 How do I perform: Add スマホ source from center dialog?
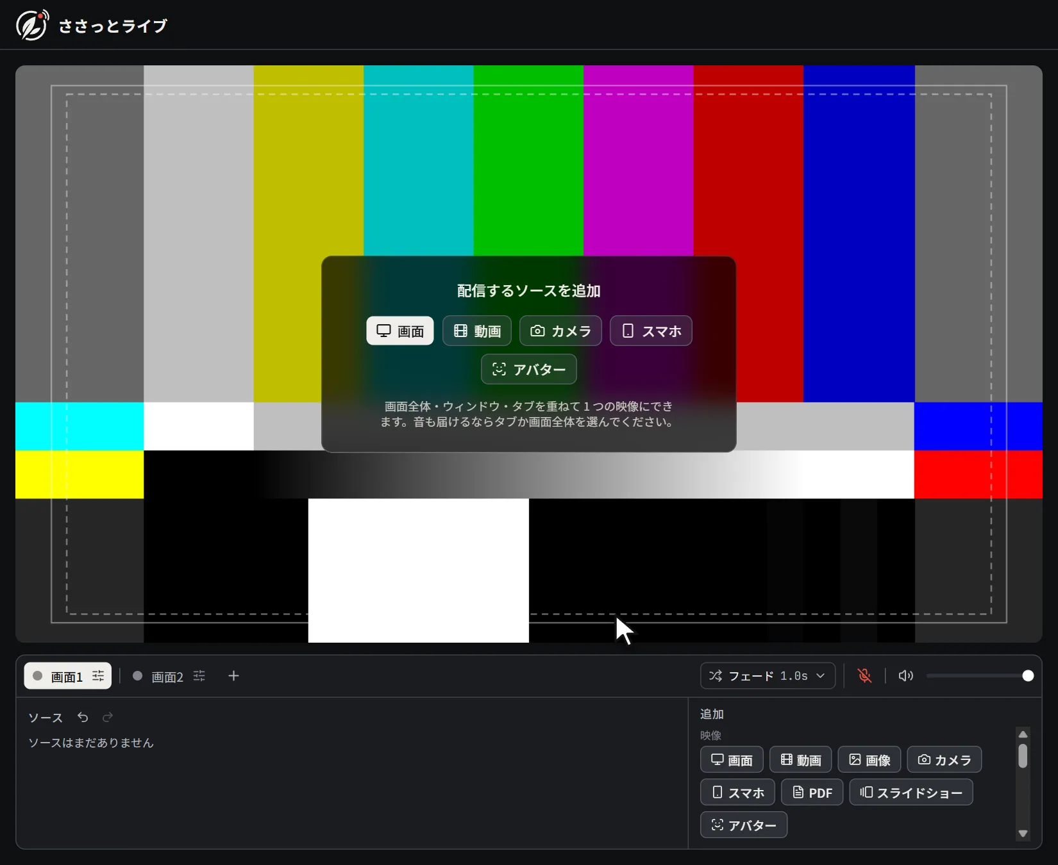click(651, 331)
